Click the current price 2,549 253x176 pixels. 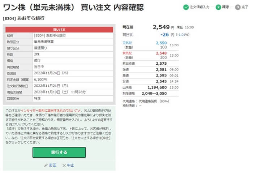(x=161, y=27)
